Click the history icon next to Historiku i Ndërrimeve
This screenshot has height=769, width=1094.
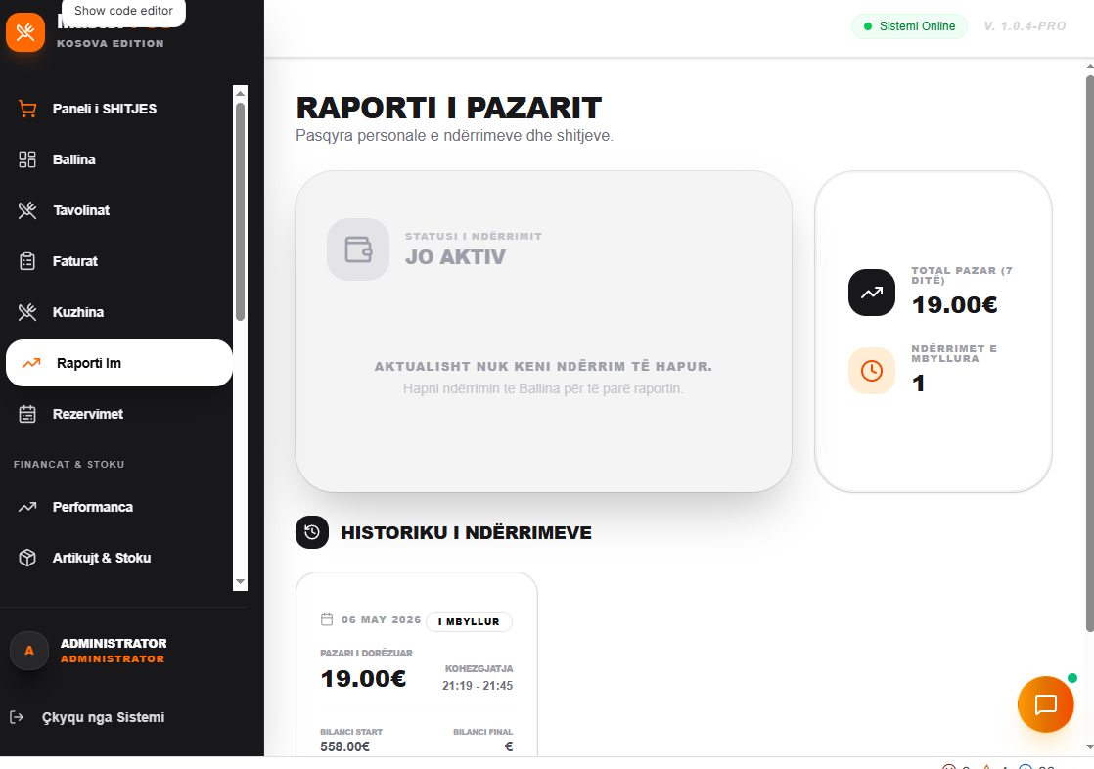[312, 532]
